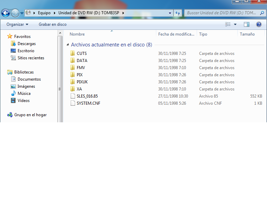Sort by the Tipo column header
Viewport: 267px width, 208px height.
click(x=203, y=34)
